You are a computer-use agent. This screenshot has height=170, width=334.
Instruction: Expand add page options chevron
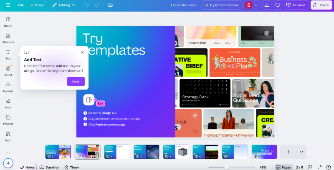pyautogui.click(x=301, y=152)
